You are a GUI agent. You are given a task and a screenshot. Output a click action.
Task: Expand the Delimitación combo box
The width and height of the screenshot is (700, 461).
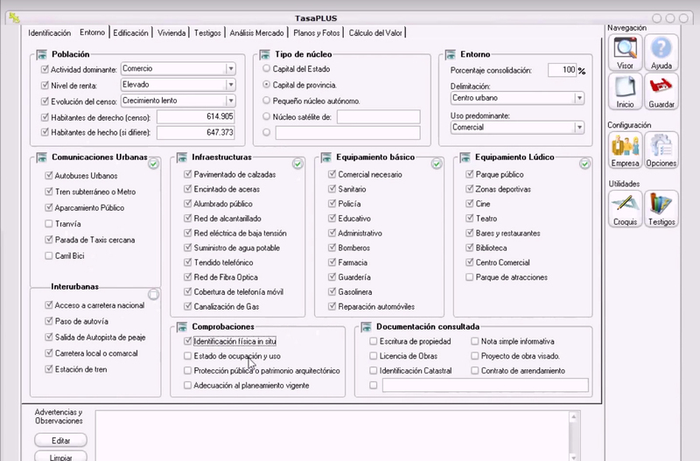(579, 98)
